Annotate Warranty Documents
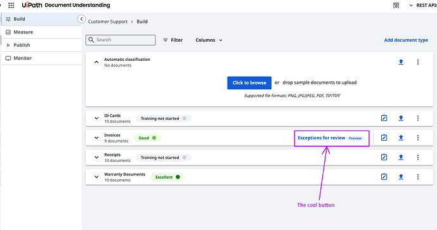This screenshot has height=230, width=437. point(384,177)
